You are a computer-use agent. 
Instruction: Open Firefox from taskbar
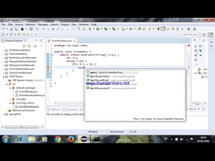(71, 139)
